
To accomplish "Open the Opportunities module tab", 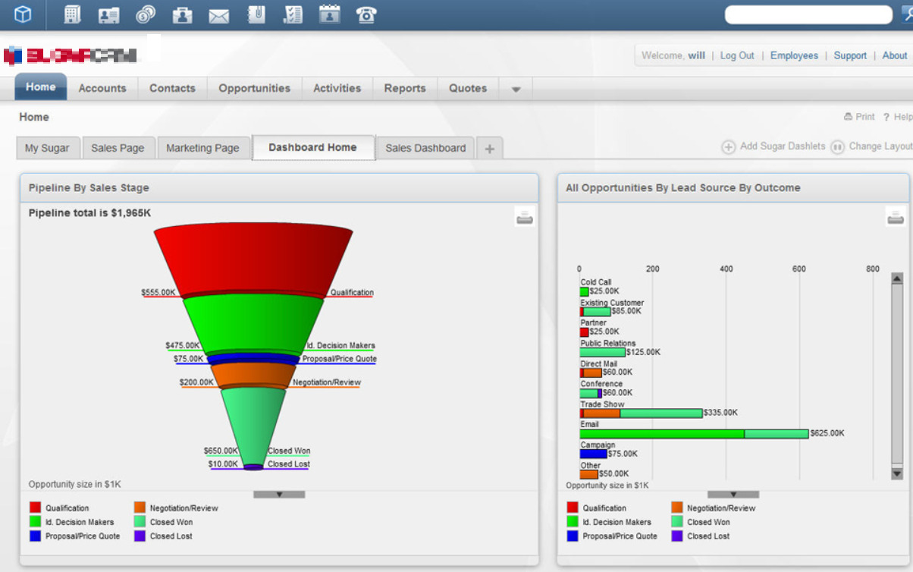I will (x=254, y=88).
